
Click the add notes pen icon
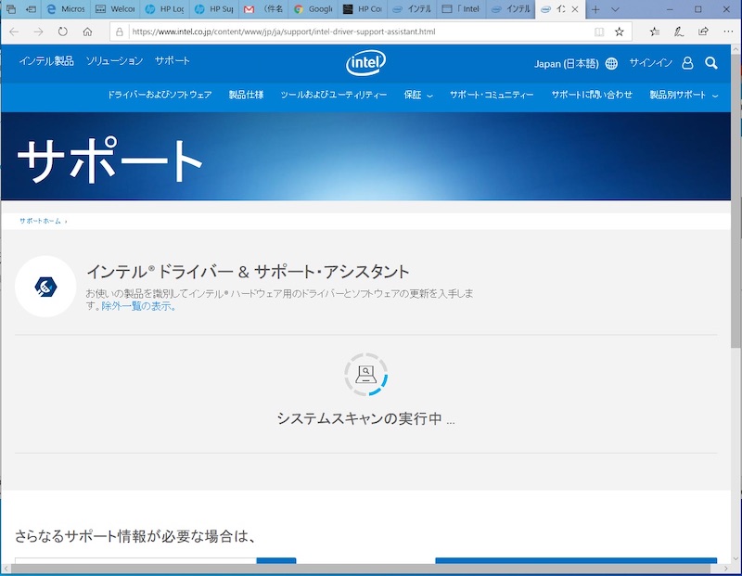679,32
